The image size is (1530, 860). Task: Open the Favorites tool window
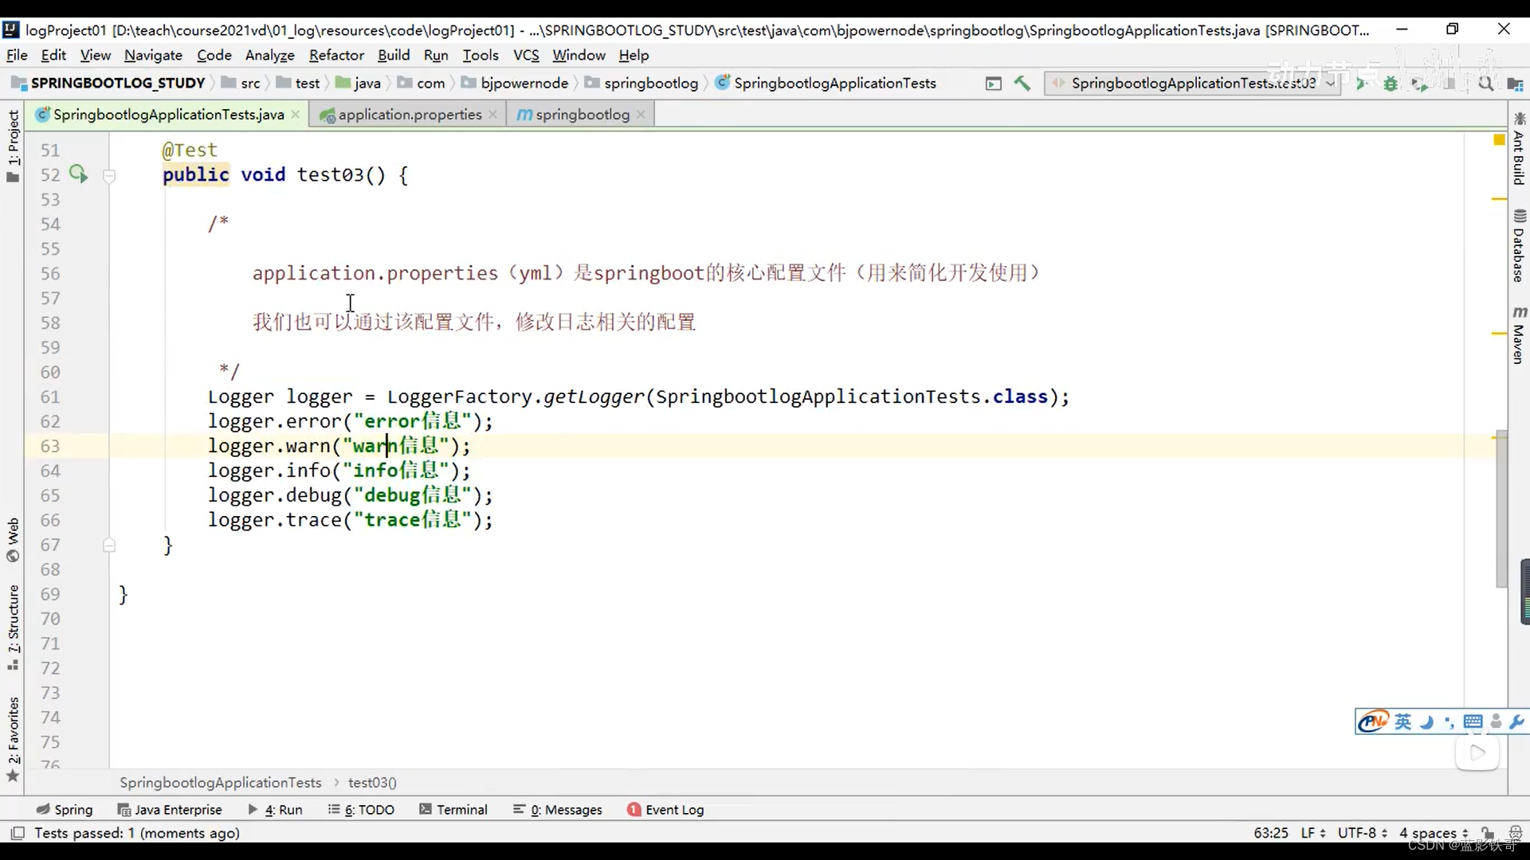pos(13,739)
